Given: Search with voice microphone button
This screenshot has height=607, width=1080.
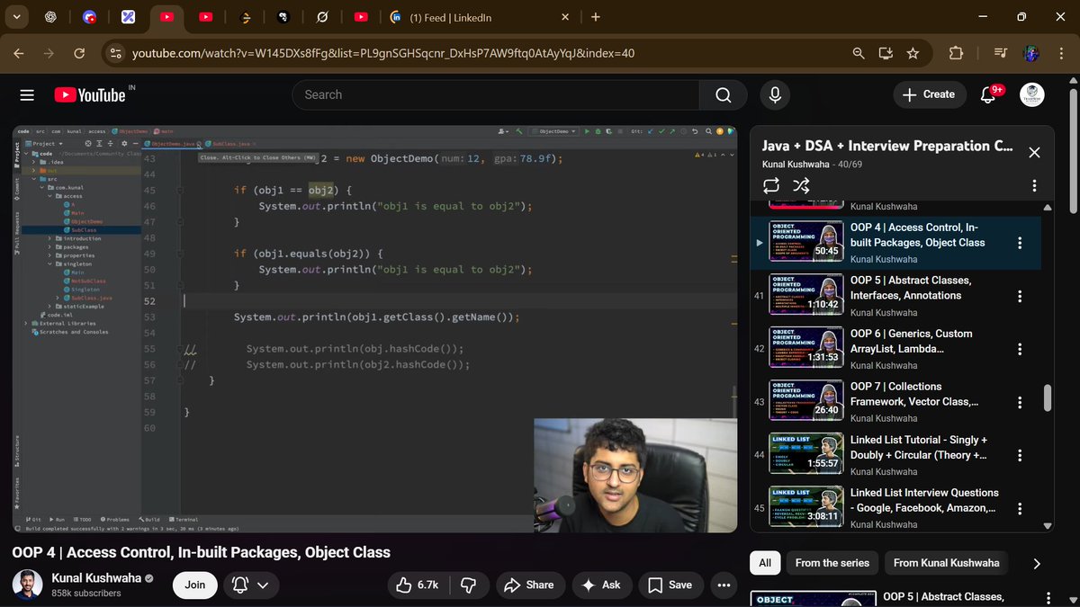Looking at the screenshot, I should pos(774,94).
